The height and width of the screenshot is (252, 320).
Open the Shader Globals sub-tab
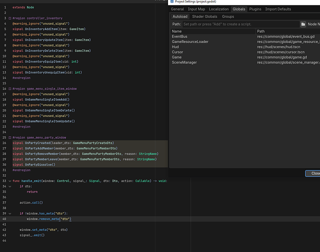[x=204, y=17]
